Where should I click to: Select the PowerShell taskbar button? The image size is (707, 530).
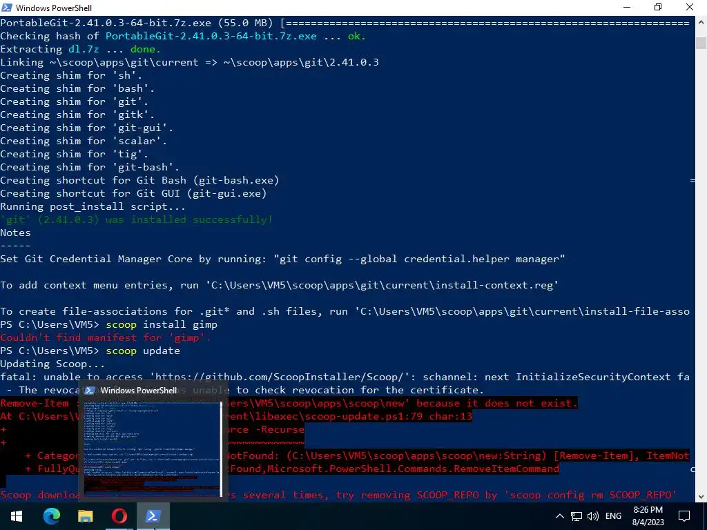[x=153, y=516]
